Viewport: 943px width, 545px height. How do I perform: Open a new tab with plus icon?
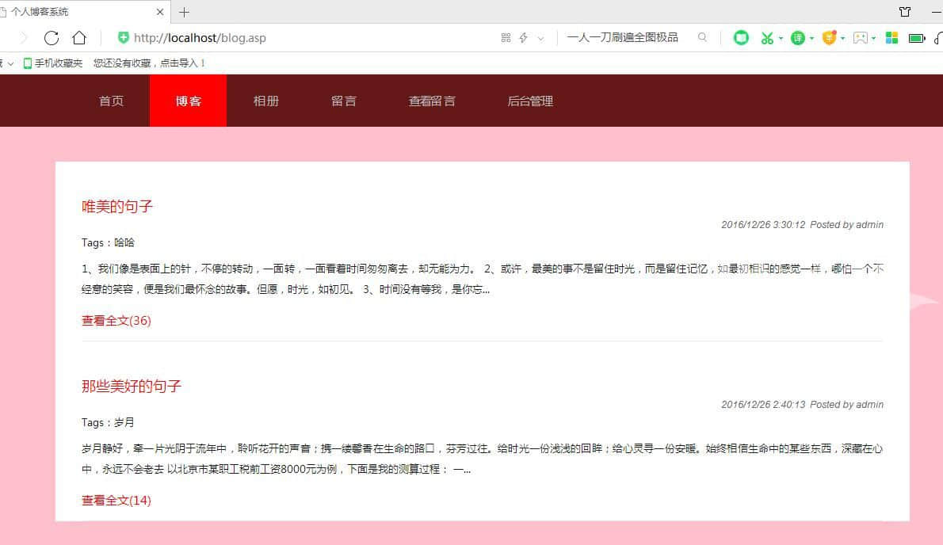pyautogui.click(x=184, y=12)
